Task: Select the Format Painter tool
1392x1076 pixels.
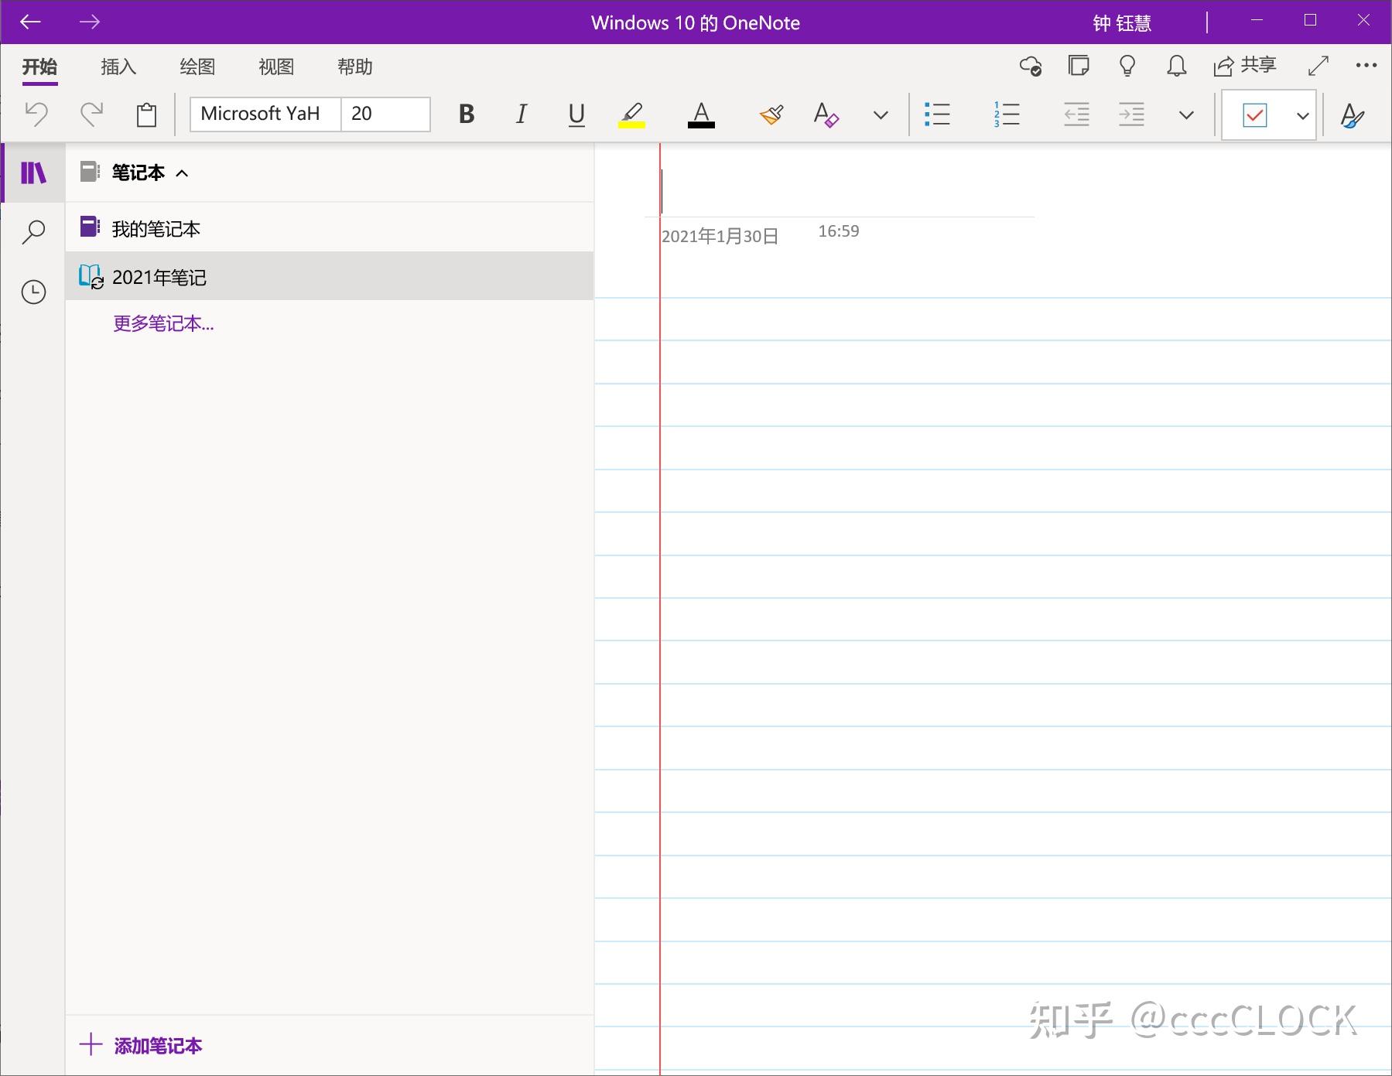Action: 771,114
